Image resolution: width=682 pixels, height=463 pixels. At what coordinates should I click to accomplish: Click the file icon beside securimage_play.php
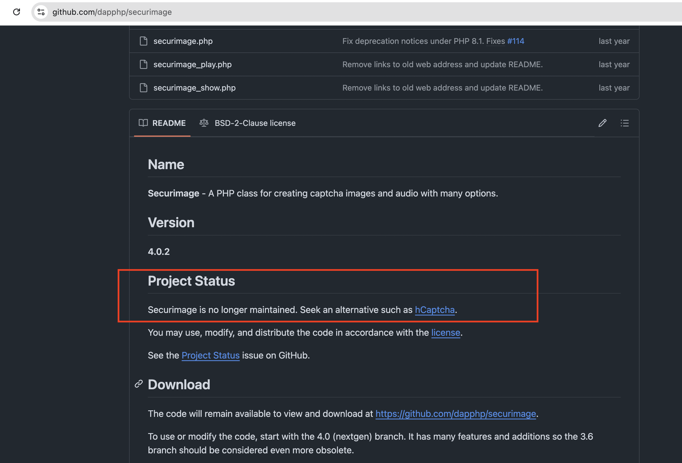pos(144,64)
